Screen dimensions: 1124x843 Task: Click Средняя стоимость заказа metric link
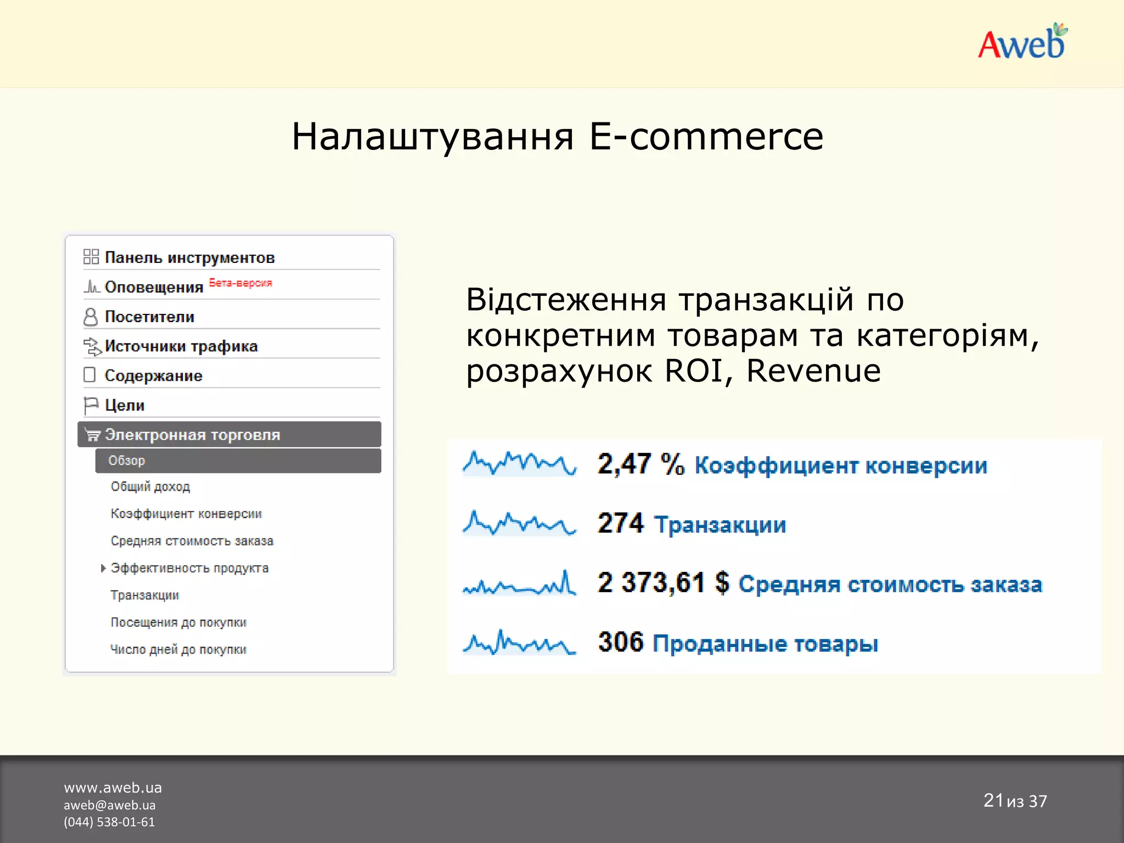890,584
